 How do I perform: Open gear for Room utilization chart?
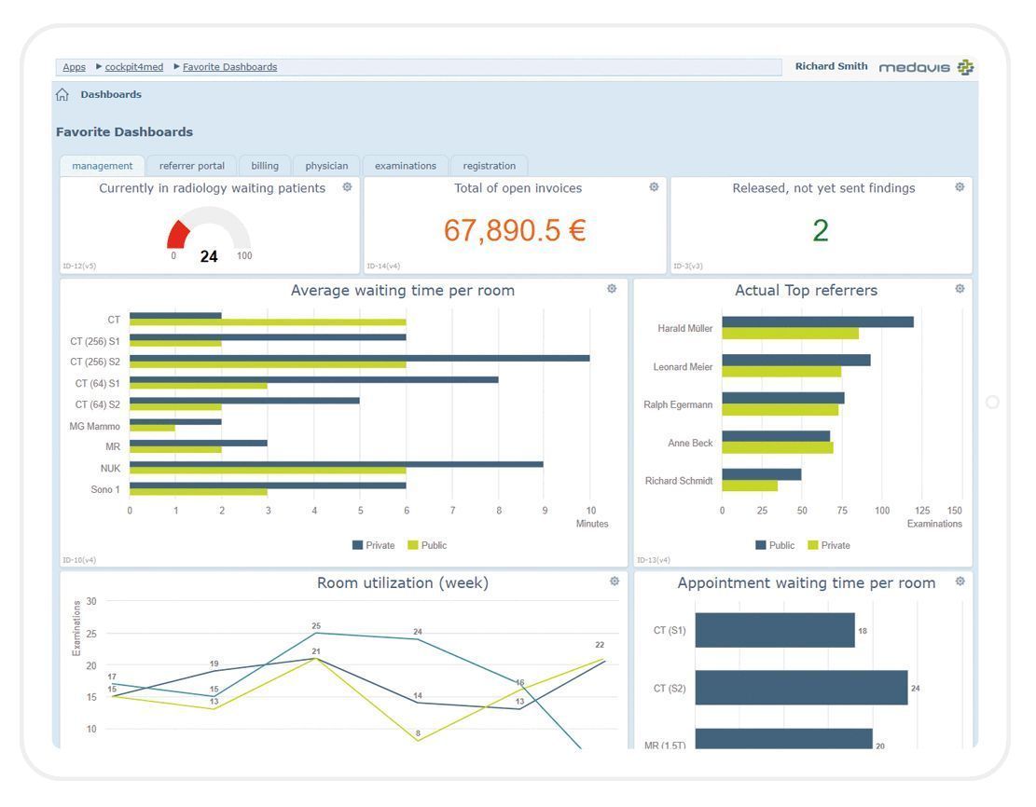point(615,581)
